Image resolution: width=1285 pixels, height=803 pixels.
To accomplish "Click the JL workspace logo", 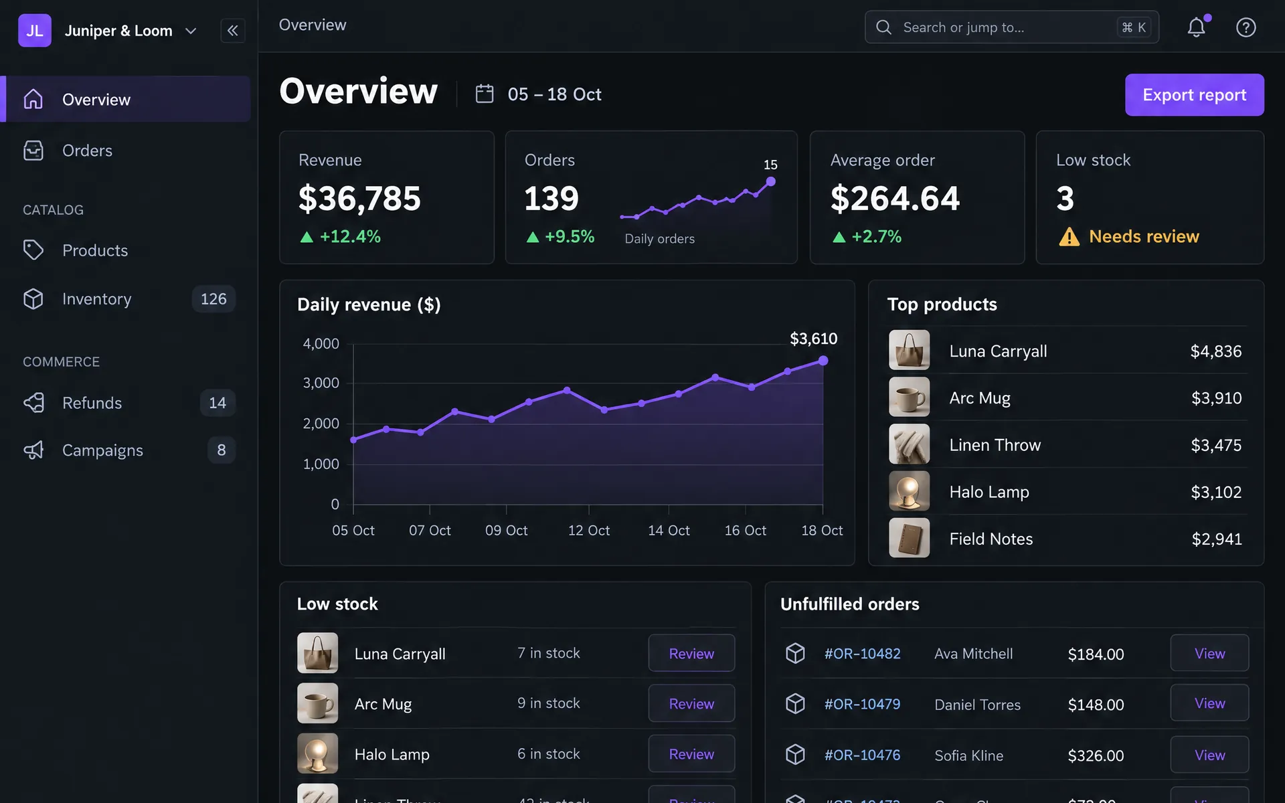I will (x=35, y=31).
